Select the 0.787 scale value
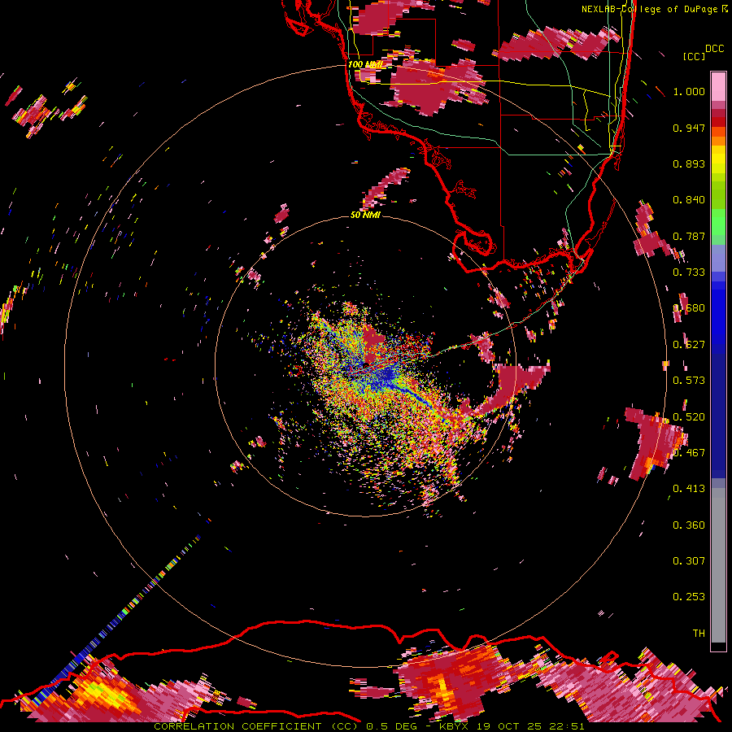732x732 pixels. tap(689, 236)
